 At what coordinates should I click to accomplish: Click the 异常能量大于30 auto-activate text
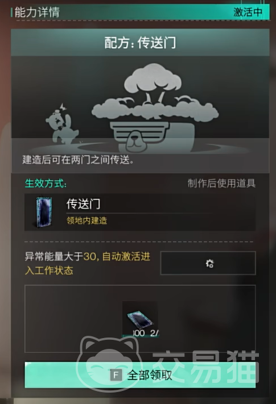coord(88,263)
